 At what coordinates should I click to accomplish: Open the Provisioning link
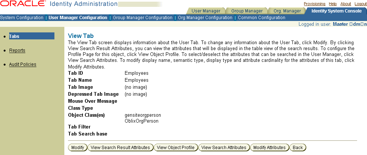(x=314, y=4)
